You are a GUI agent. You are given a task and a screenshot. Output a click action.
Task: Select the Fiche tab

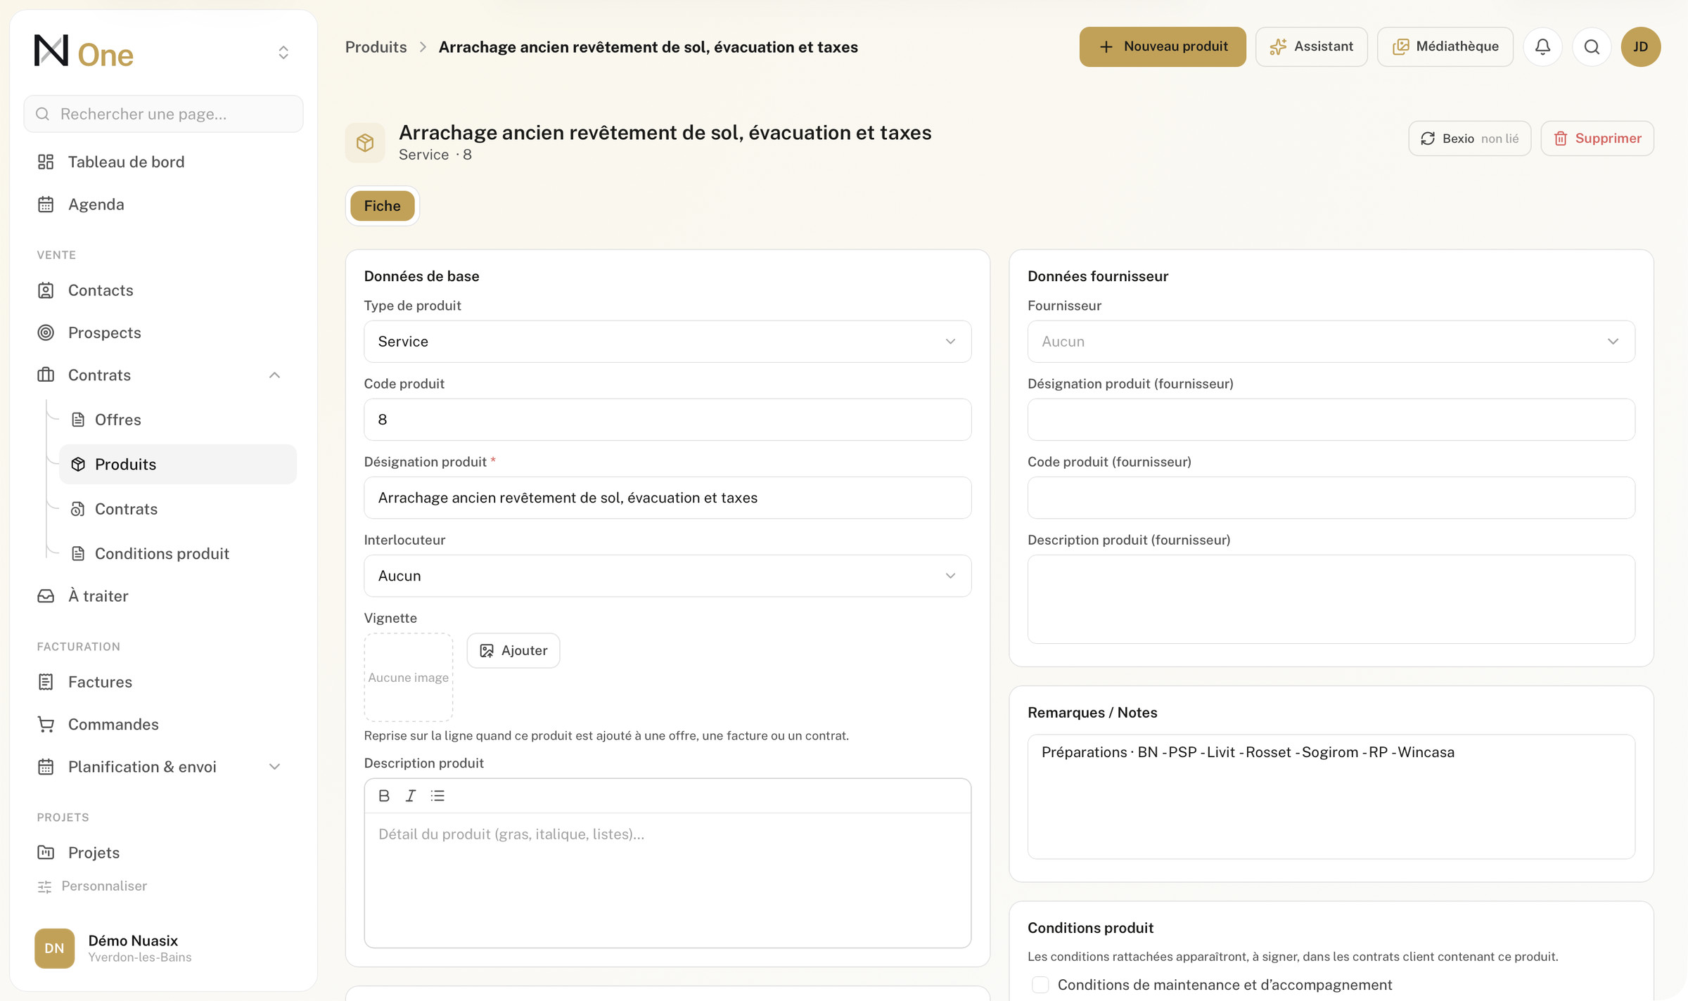382,206
